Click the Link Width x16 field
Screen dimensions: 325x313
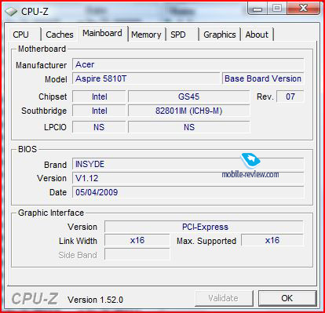137,240
